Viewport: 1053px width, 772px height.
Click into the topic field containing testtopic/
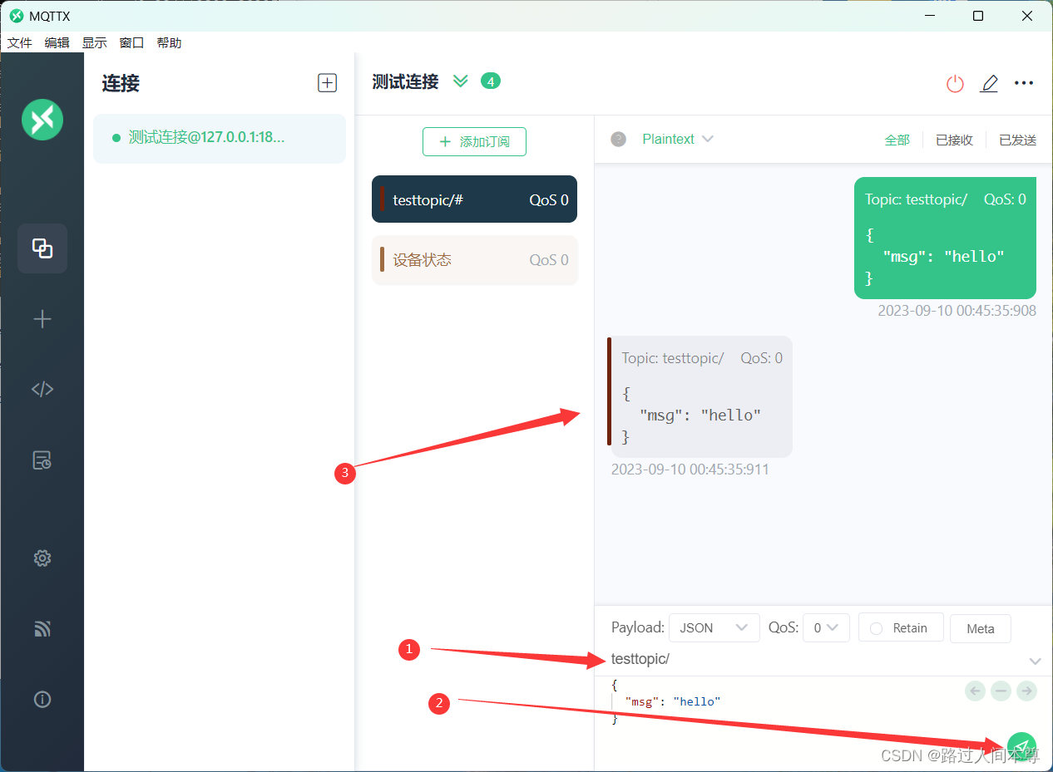click(x=815, y=659)
